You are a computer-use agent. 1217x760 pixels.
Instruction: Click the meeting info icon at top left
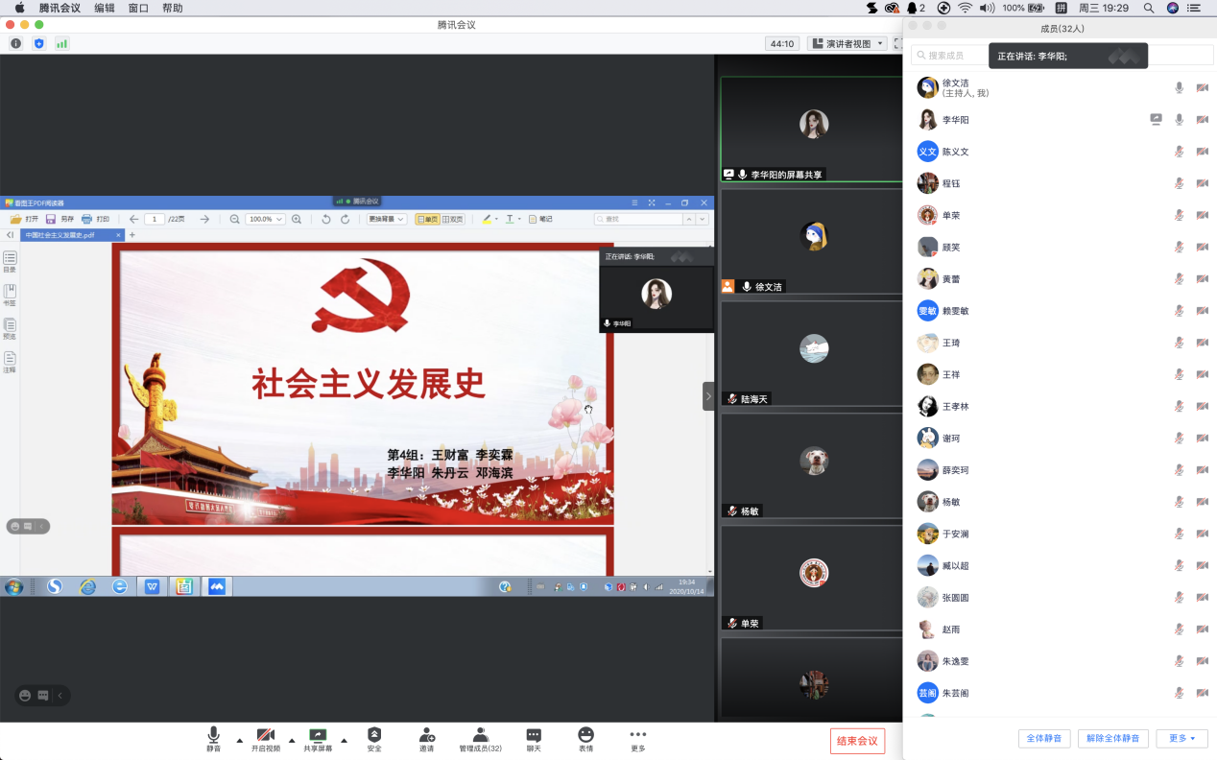[x=15, y=43]
